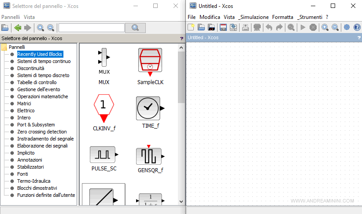Select the GENSQR_f block
Image resolution: width=362 pixels, height=214 pixels.
click(x=150, y=159)
